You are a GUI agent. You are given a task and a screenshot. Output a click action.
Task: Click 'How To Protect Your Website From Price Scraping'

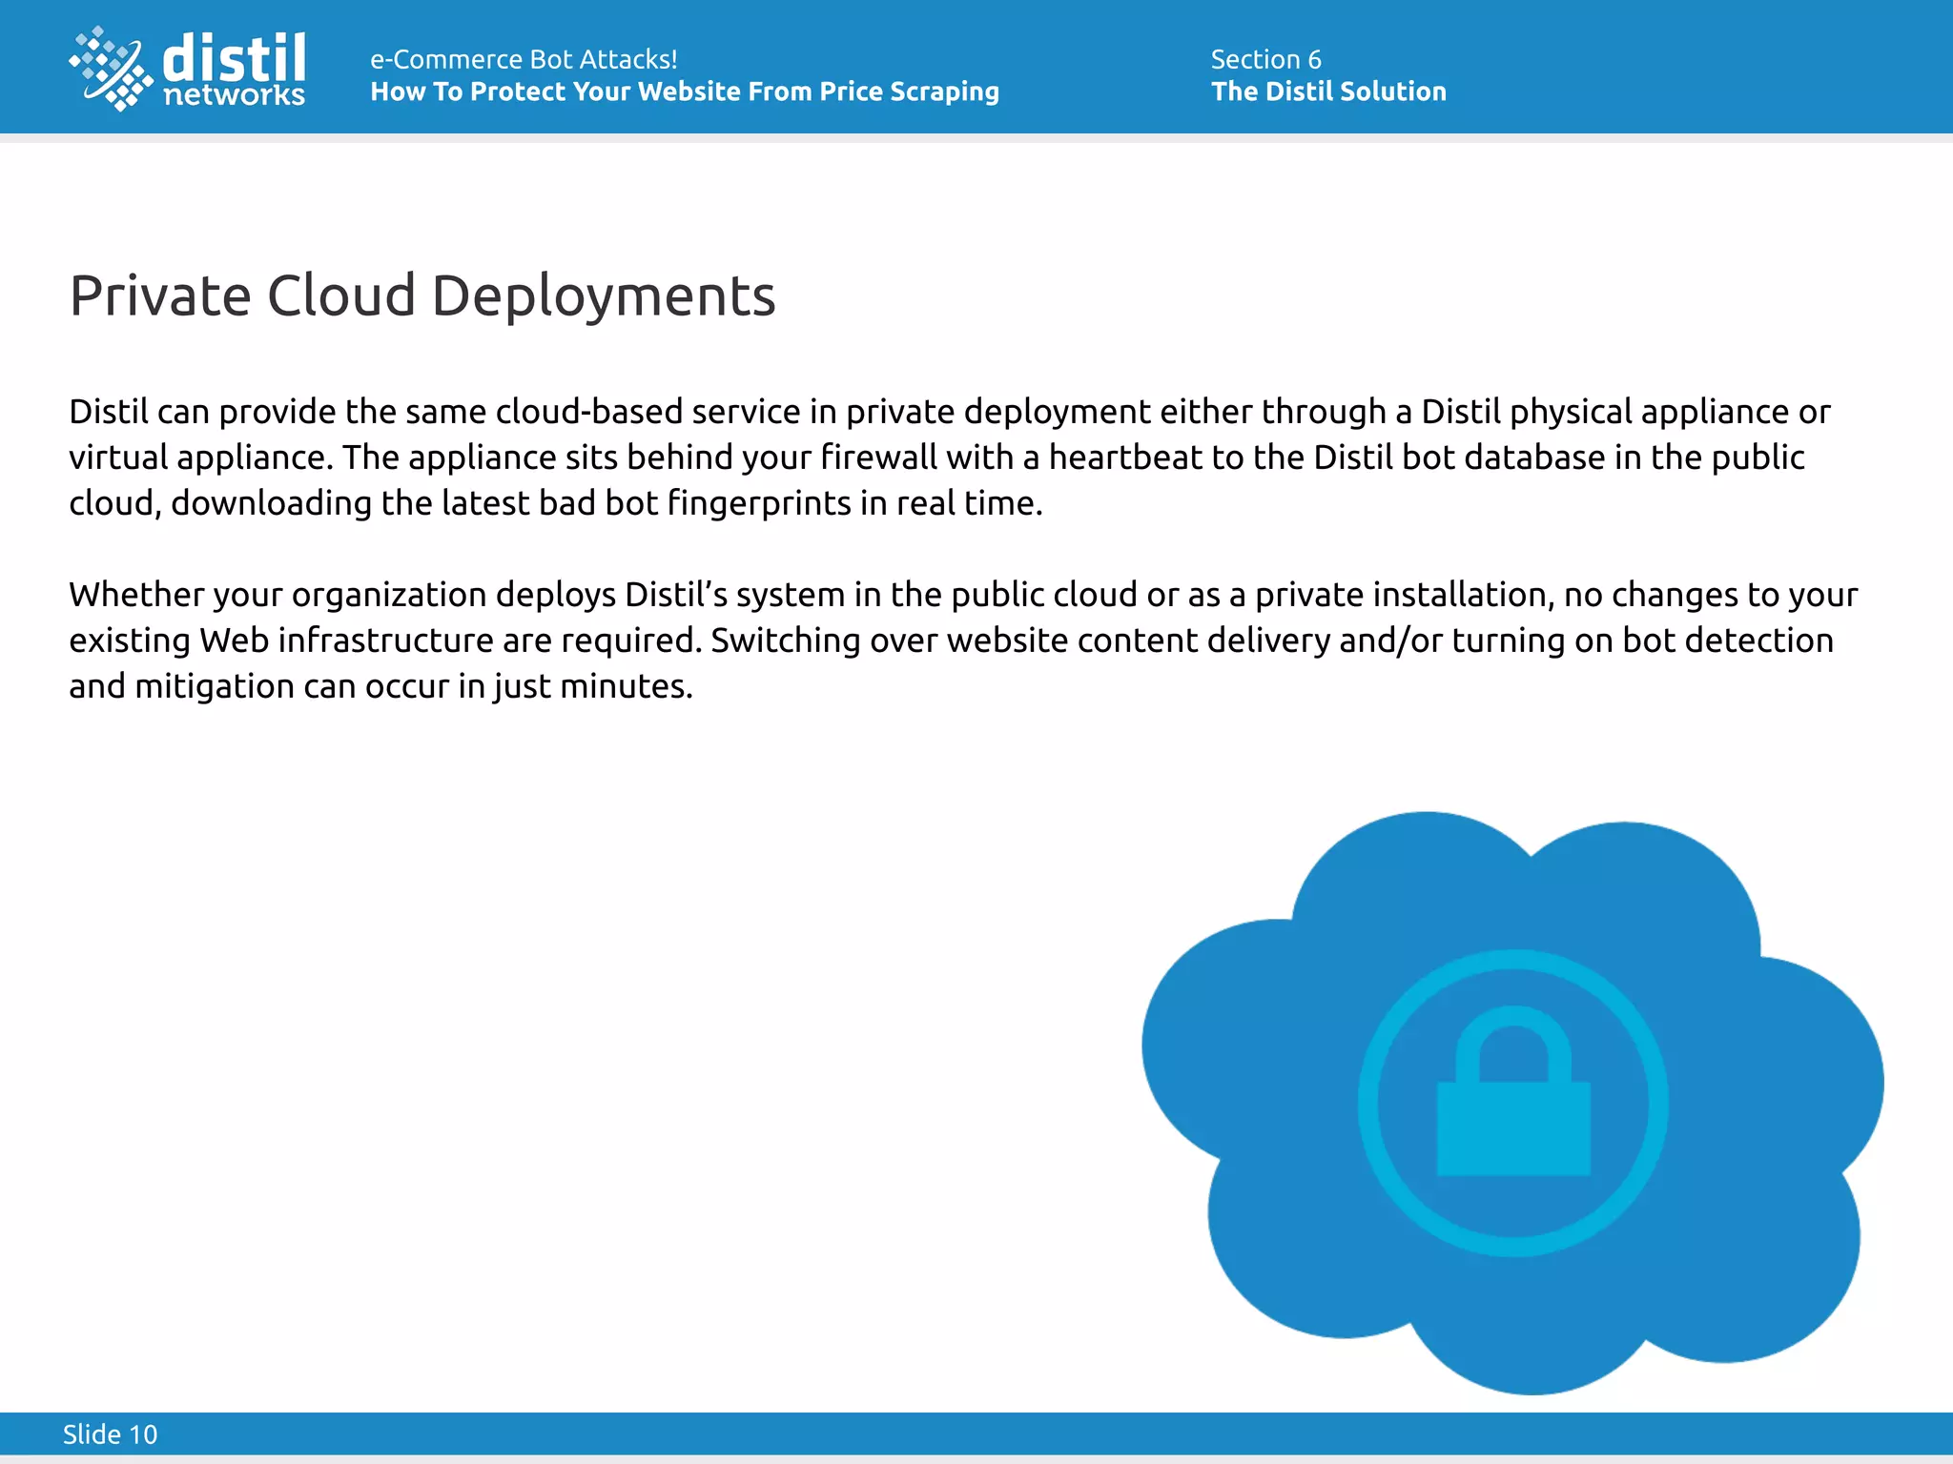[x=685, y=91]
